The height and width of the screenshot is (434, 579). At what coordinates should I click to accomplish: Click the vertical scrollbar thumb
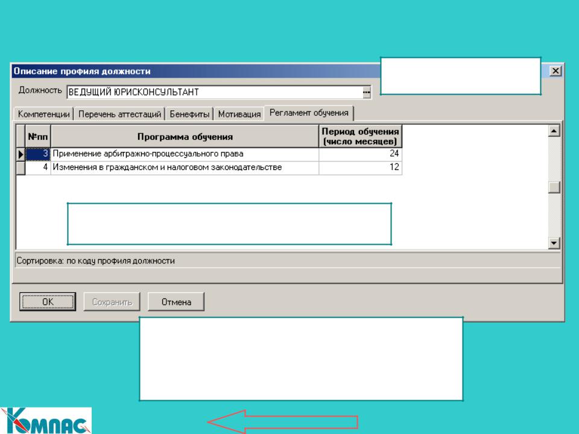coord(554,187)
